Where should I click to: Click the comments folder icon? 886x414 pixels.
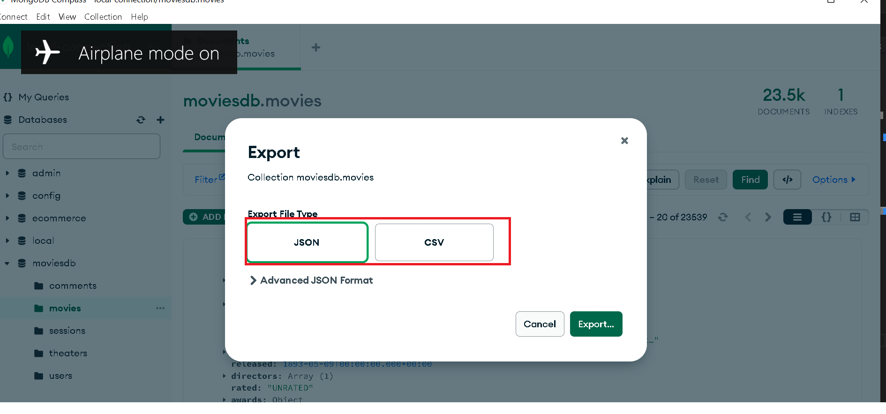pos(39,286)
